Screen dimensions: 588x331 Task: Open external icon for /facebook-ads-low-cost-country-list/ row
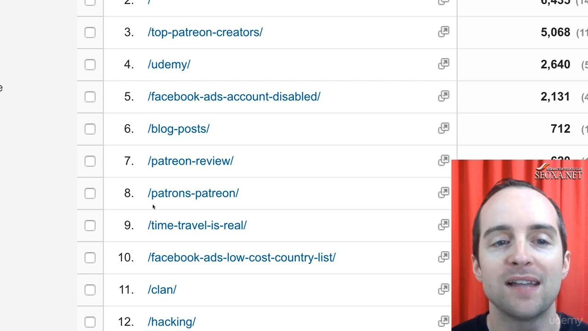(443, 257)
